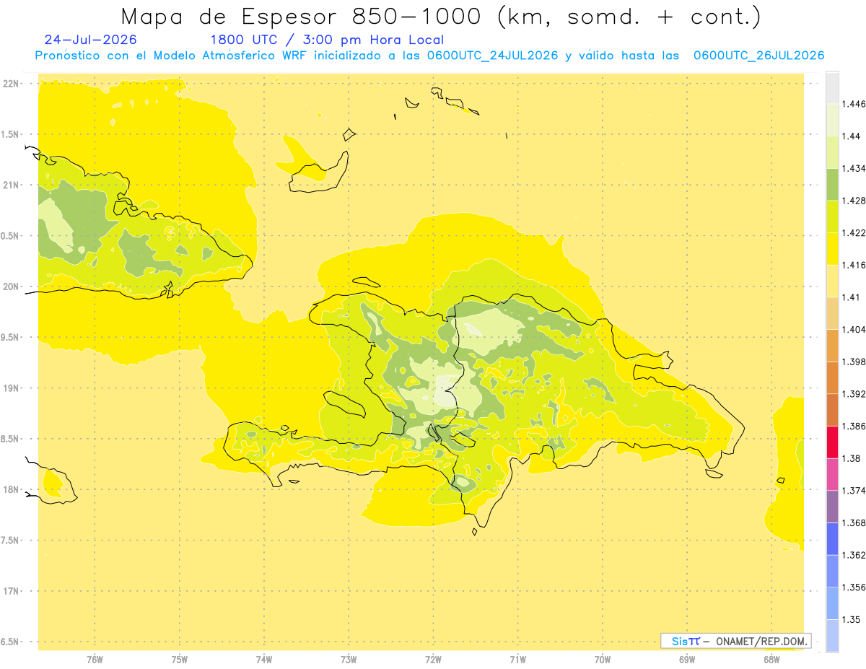Click the colorbar value "1.446"

(x=854, y=104)
